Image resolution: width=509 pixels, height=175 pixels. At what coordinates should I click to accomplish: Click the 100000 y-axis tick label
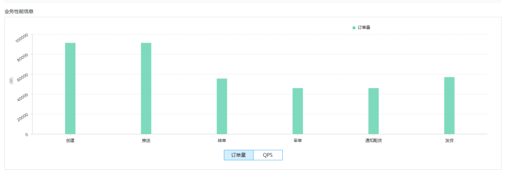pyautogui.click(x=22, y=38)
